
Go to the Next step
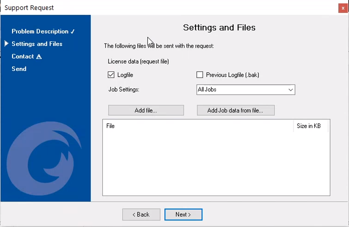(x=184, y=215)
